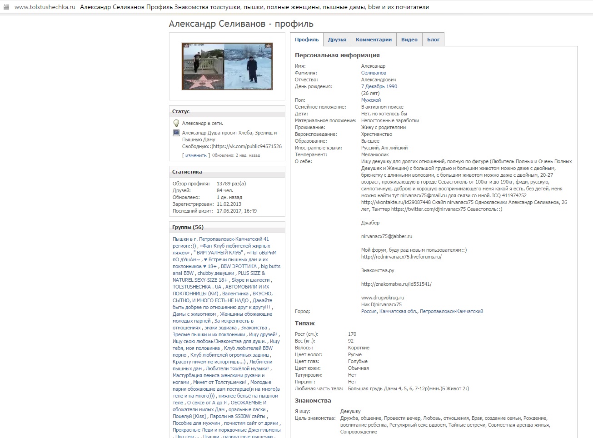Image resolution: width=593 pixels, height=438 pixels.
Task: Open the chubby девушки group link
Action: coord(216,273)
